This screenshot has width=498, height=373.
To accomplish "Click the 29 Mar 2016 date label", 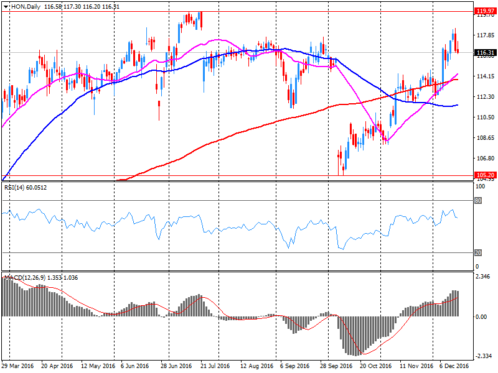I will (18, 366).
